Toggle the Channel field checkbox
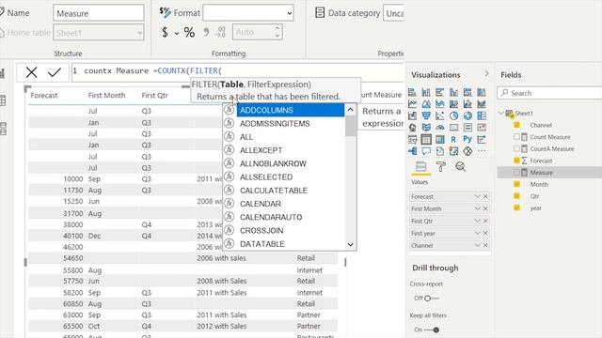The width and height of the screenshot is (602, 338). [x=516, y=125]
